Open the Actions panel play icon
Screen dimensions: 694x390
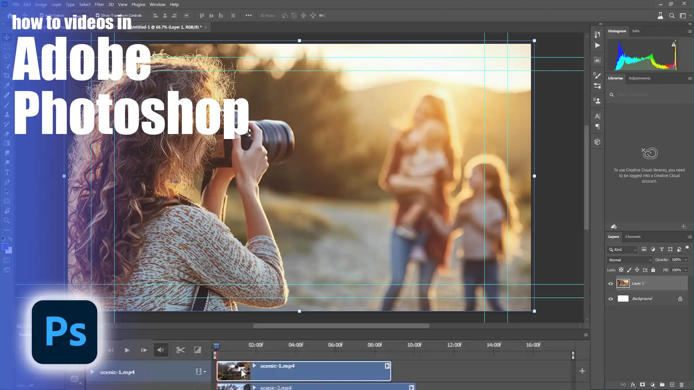597,45
